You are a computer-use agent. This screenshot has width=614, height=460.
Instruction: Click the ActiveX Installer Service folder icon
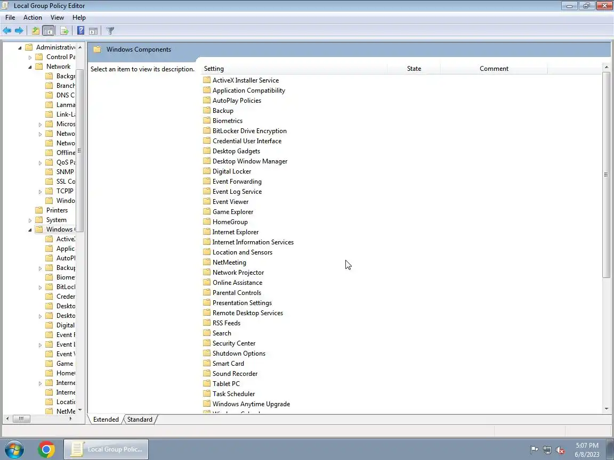207,80
